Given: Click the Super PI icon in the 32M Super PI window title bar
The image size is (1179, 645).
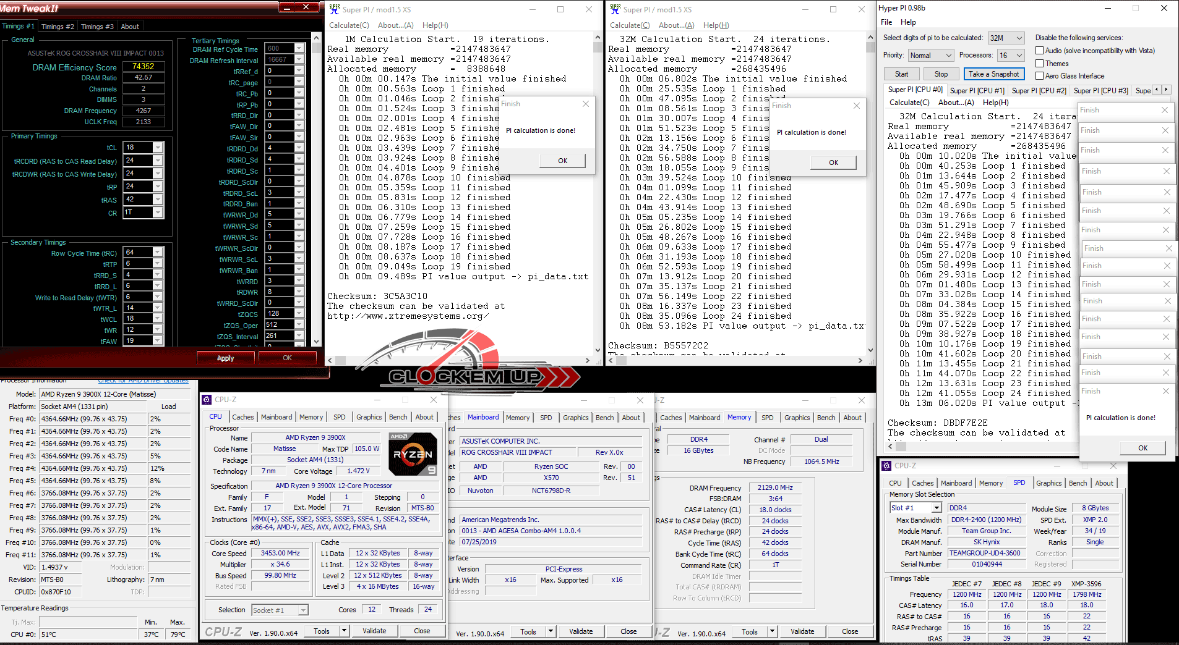Looking at the screenshot, I should (x=615, y=9).
